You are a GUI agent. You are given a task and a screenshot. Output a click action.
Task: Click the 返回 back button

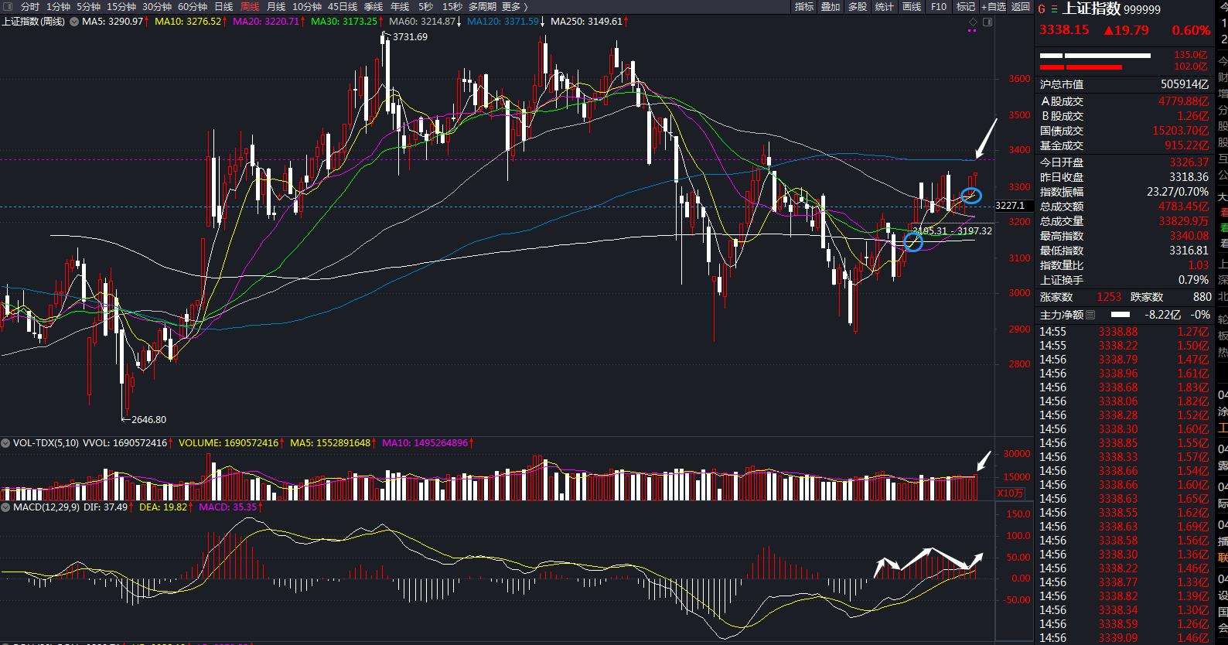point(1021,7)
